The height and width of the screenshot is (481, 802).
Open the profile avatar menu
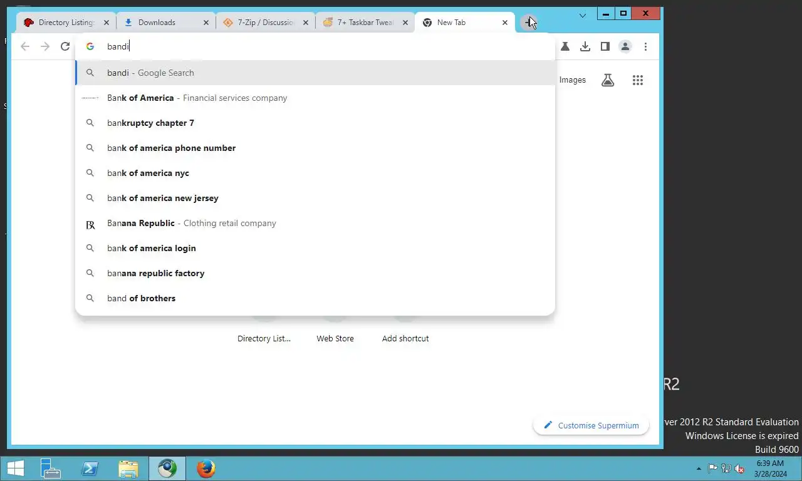pos(625,46)
